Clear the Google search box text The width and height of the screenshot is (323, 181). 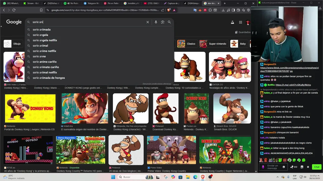pos(148,22)
